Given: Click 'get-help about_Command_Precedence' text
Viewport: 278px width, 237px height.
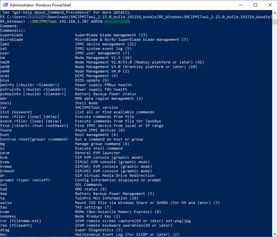Looking at the screenshot, I should [51, 12].
